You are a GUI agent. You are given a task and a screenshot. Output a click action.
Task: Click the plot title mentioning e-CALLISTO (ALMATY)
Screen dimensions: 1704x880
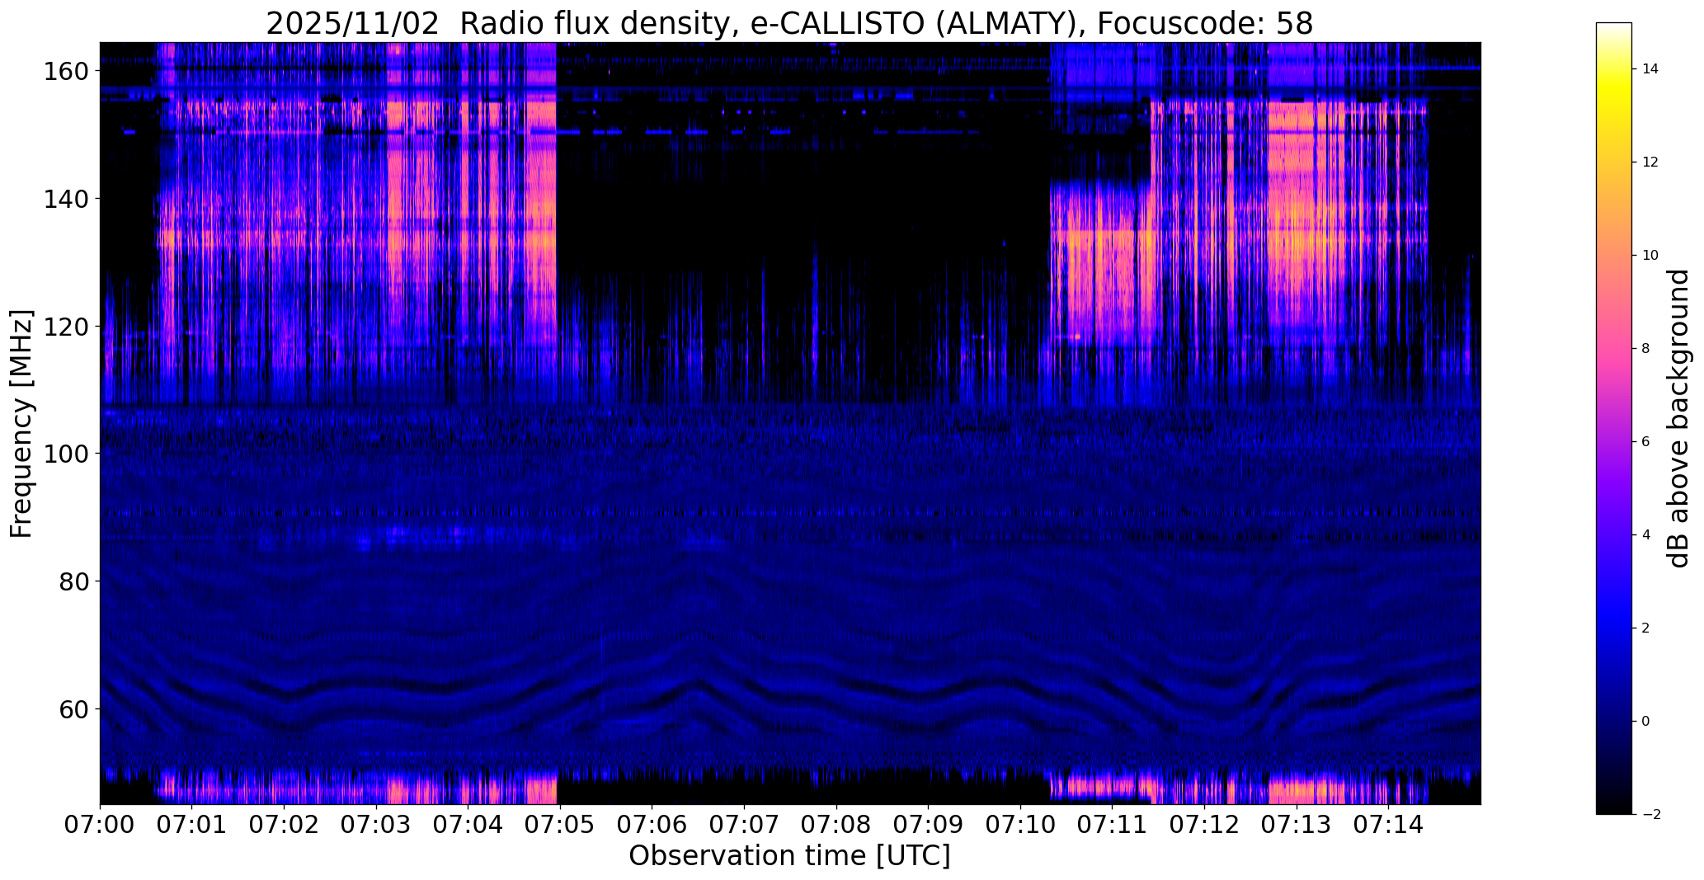point(789,23)
